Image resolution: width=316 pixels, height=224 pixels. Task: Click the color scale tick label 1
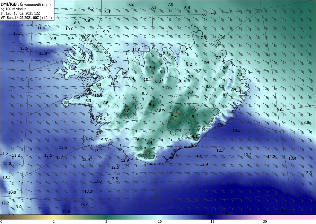[54, 221]
